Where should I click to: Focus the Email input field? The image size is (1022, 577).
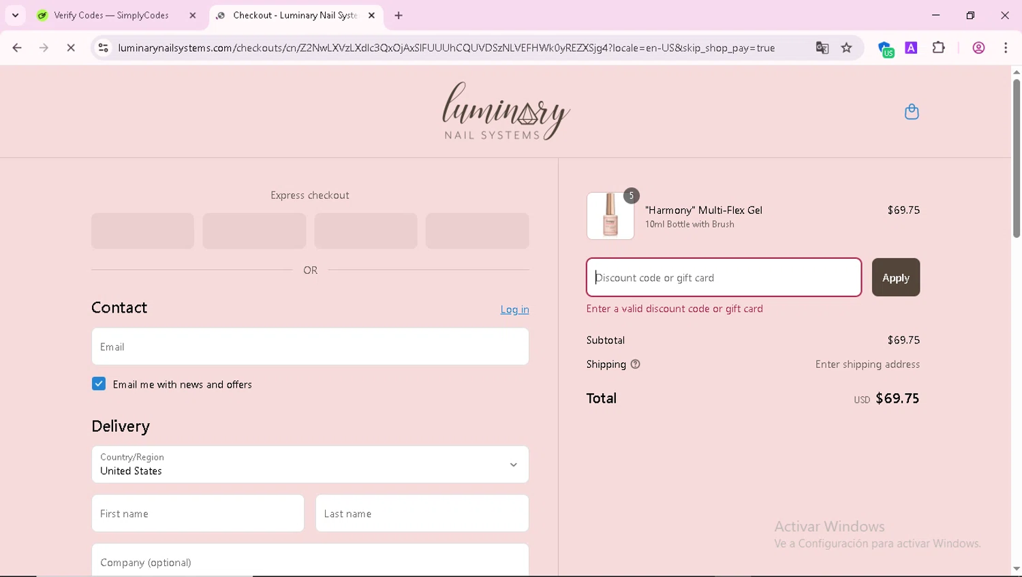click(310, 347)
